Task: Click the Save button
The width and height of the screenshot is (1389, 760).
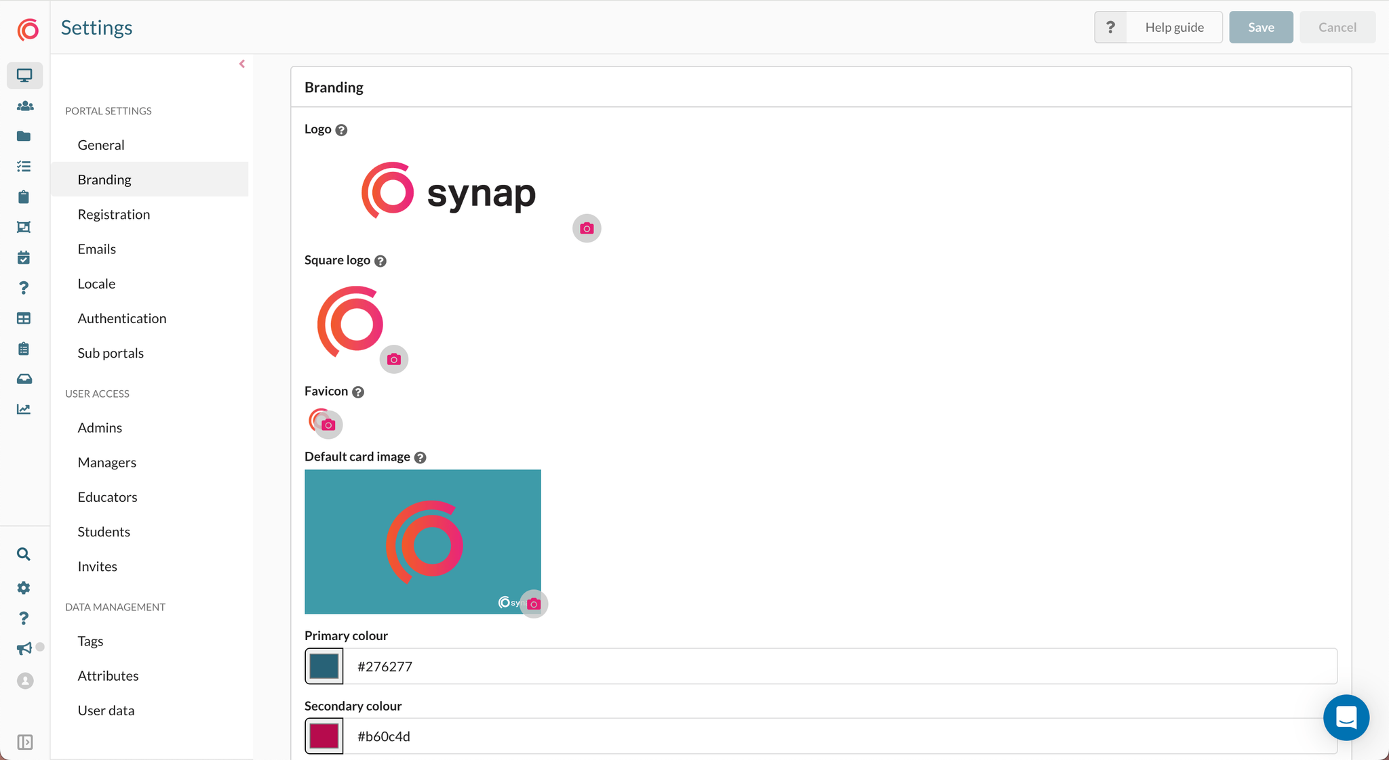Action: point(1260,27)
